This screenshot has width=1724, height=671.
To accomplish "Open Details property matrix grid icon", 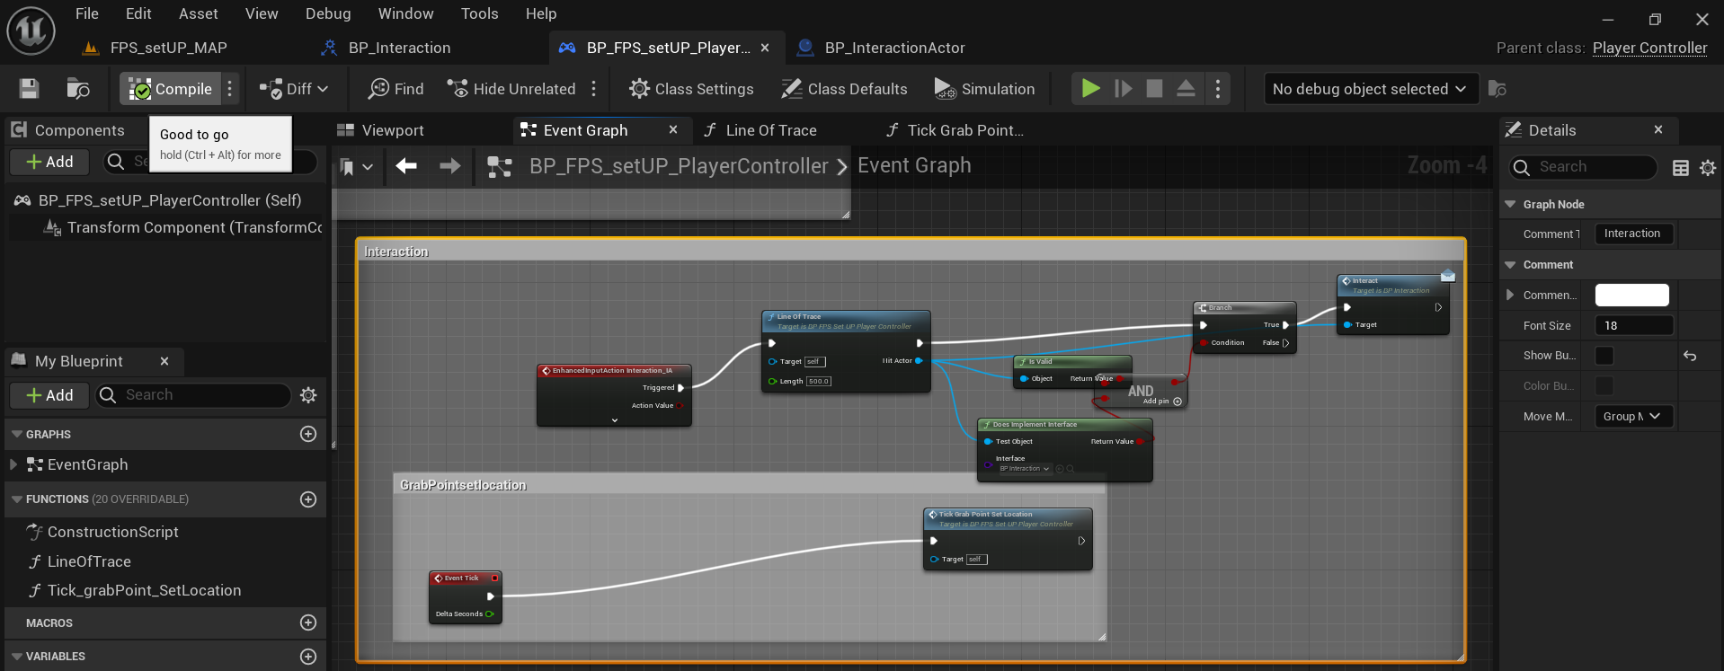I will (x=1680, y=167).
